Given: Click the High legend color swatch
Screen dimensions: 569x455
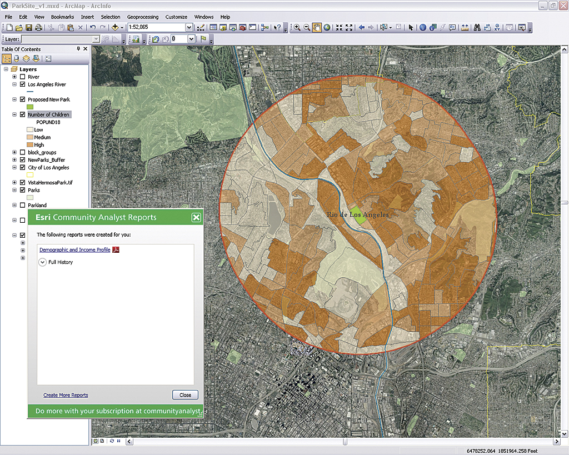Looking at the screenshot, I should tap(30, 145).
